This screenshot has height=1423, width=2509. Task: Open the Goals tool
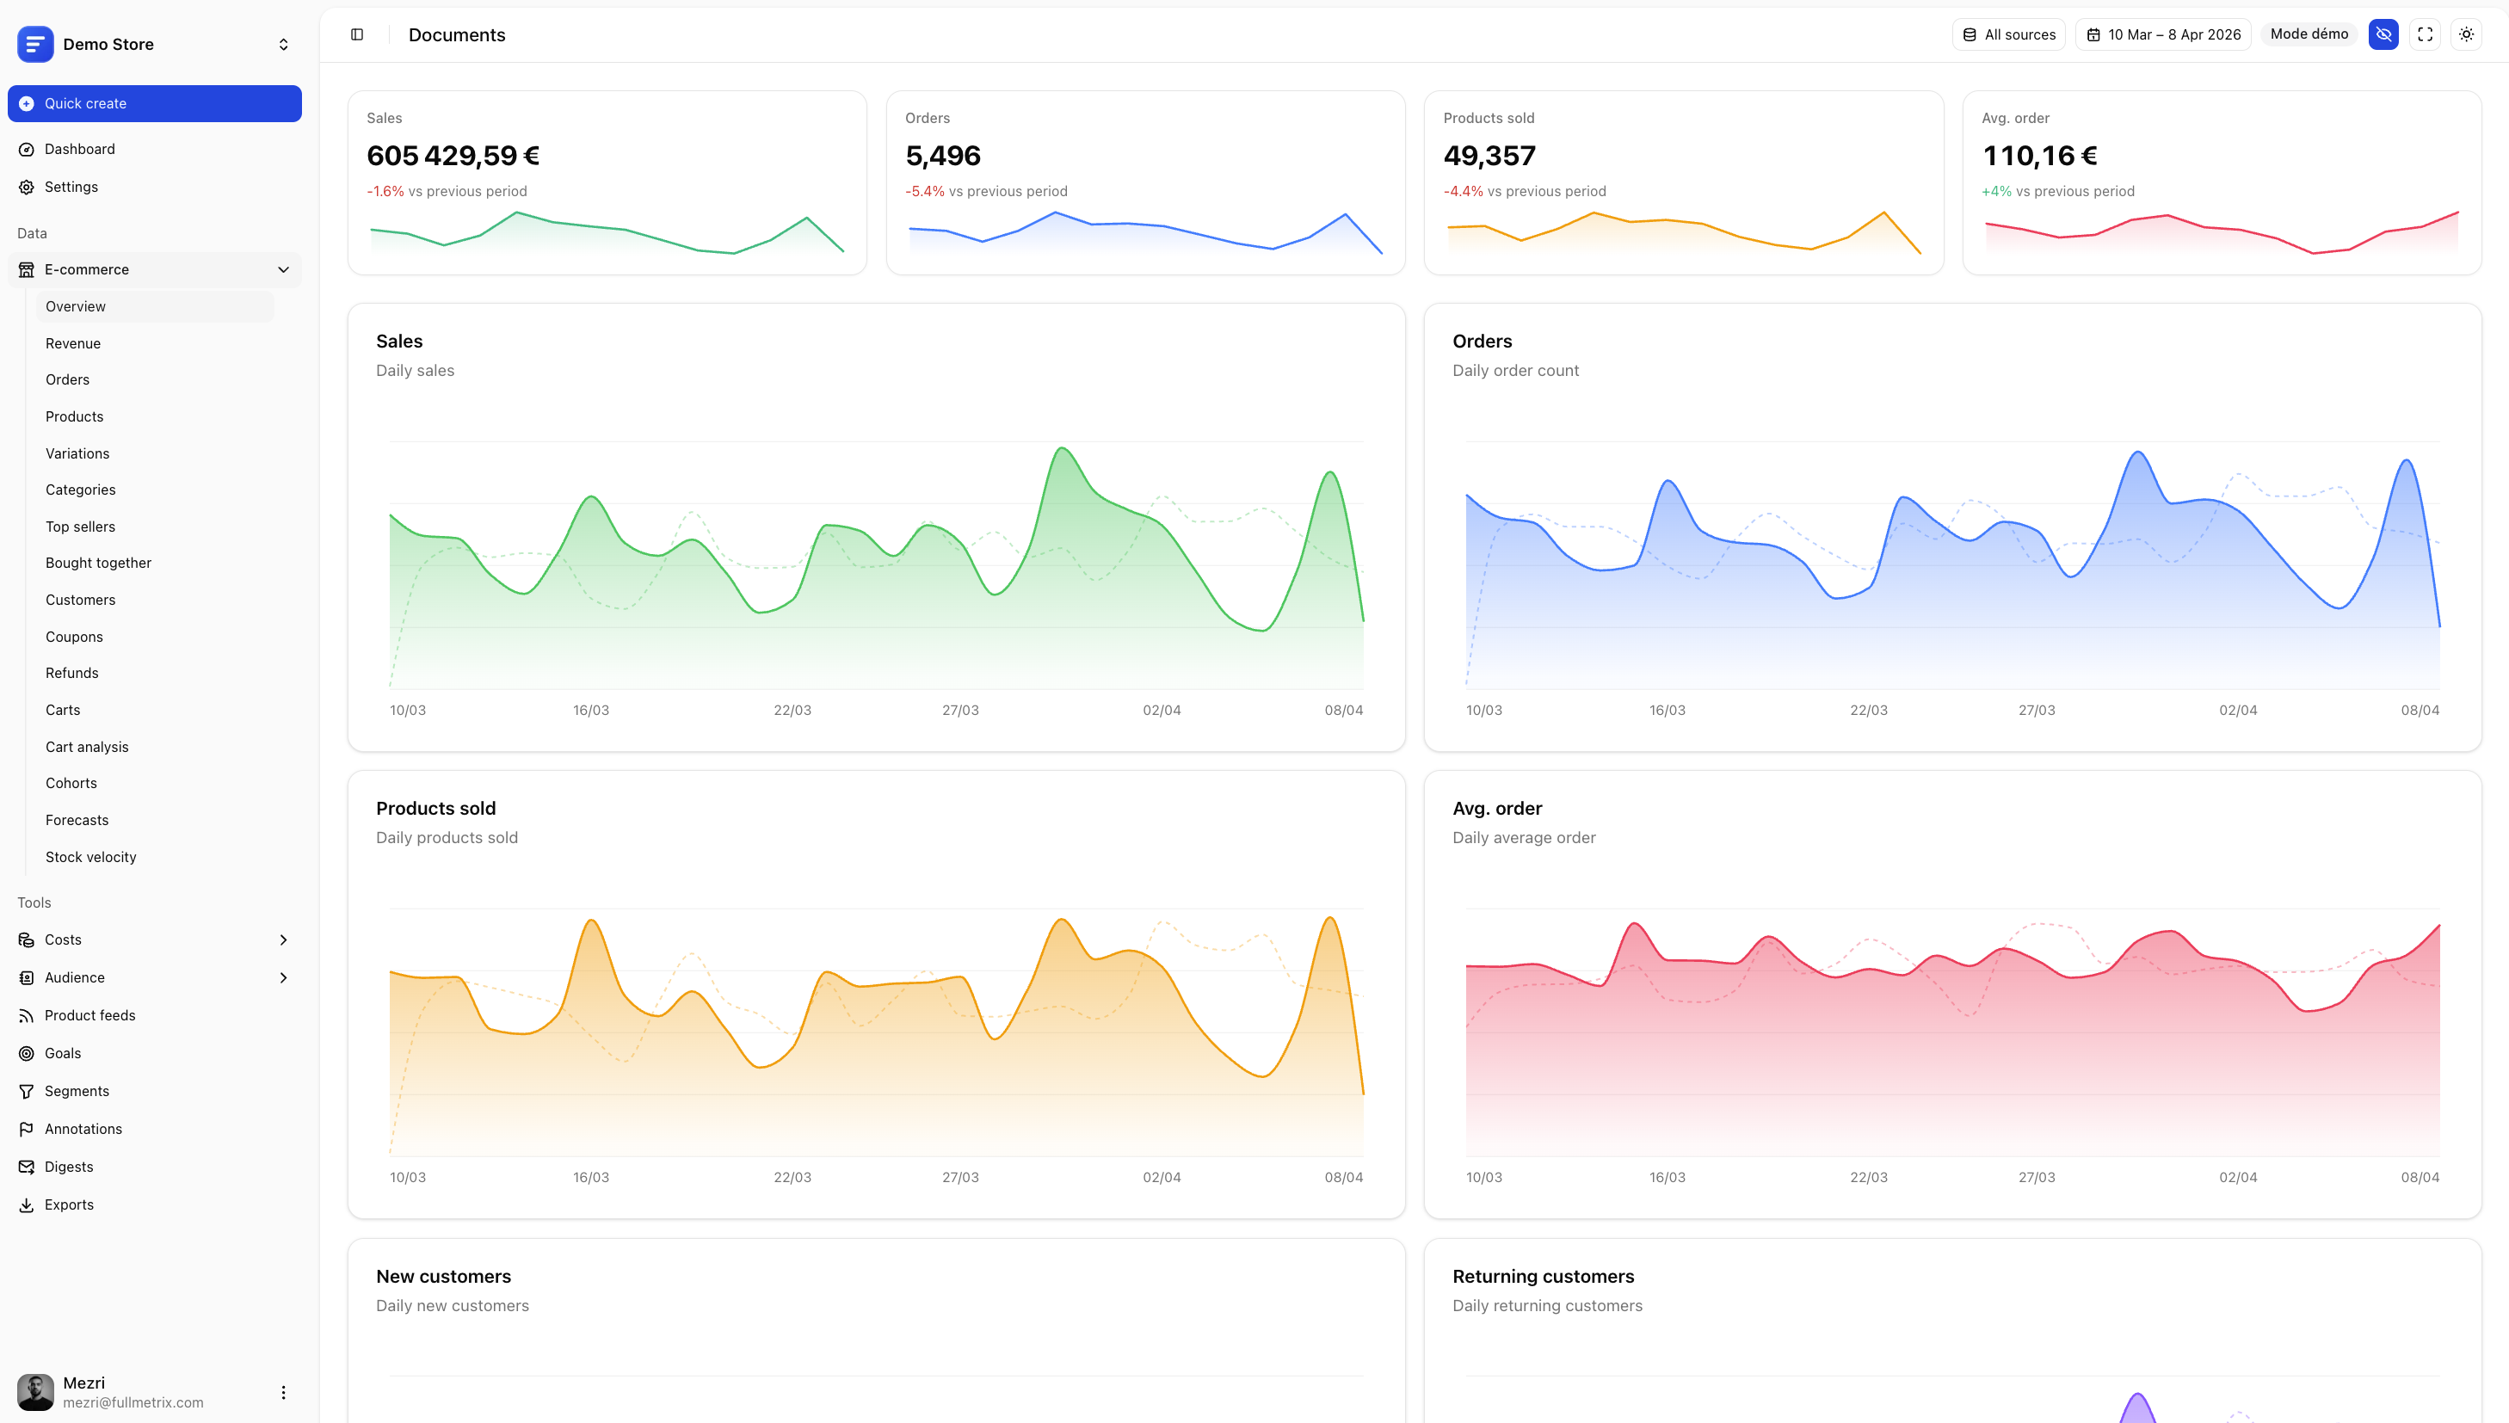62,1052
